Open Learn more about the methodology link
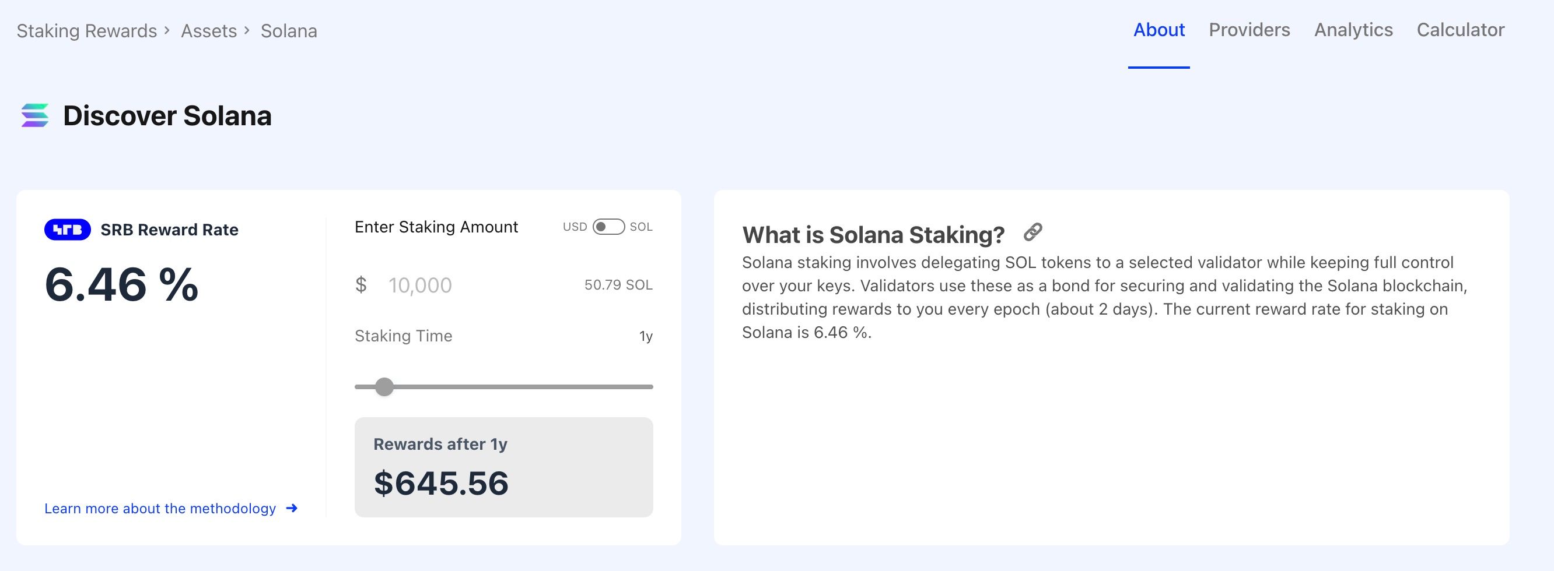The width and height of the screenshot is (1554, 571). tap(160, 508)
